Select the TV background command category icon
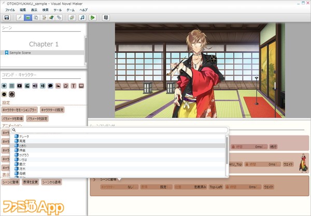Screen dimensions: 311x216 66,86
